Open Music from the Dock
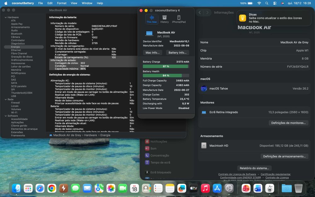 pyautogui.click(x=205, y=188)
